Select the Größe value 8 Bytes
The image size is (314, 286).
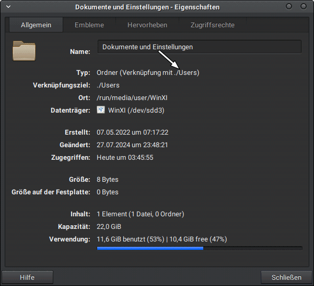coord(108,180)
